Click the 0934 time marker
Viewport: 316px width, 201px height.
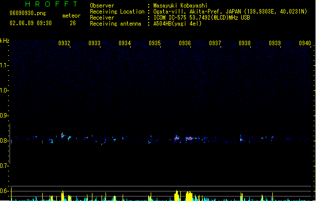pos(125,43)
